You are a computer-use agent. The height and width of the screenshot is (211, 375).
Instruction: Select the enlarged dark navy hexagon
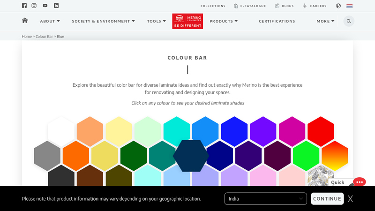point(191,156)
